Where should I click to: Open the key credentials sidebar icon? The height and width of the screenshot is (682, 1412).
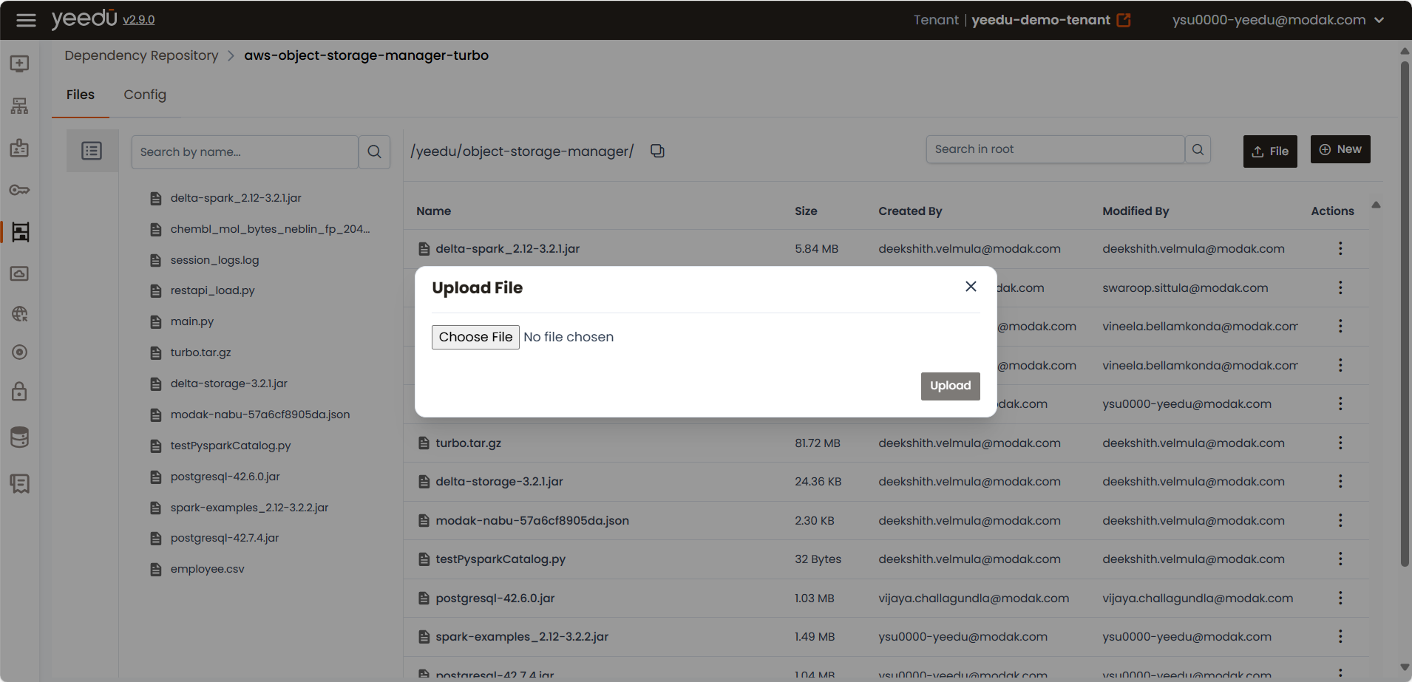[20, 190]
